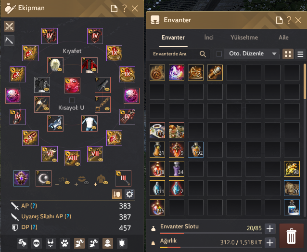
Task: Click the paw pet icon at bottom
Action: point(65,243)
